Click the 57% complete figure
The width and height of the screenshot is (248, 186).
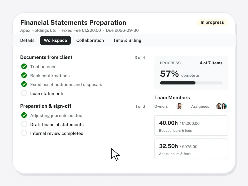(180, 74)
